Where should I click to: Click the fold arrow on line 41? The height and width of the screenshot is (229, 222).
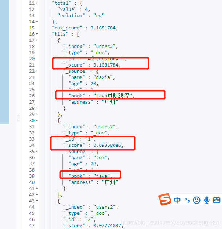37,189
